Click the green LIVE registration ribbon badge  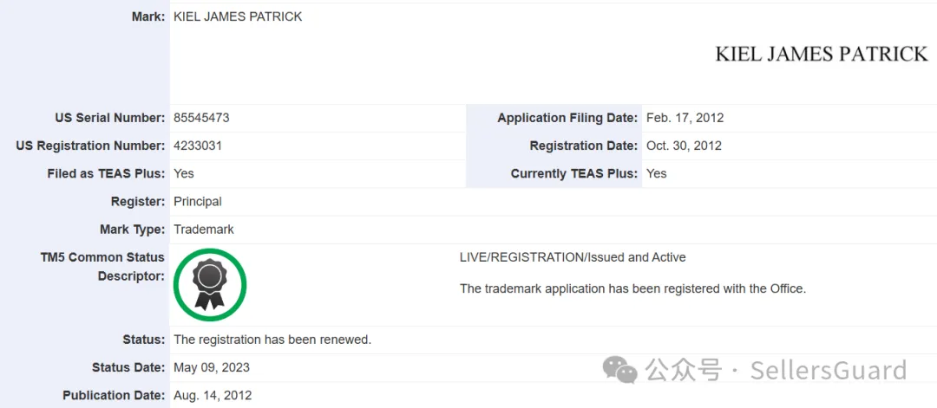[x=210, y=284]
